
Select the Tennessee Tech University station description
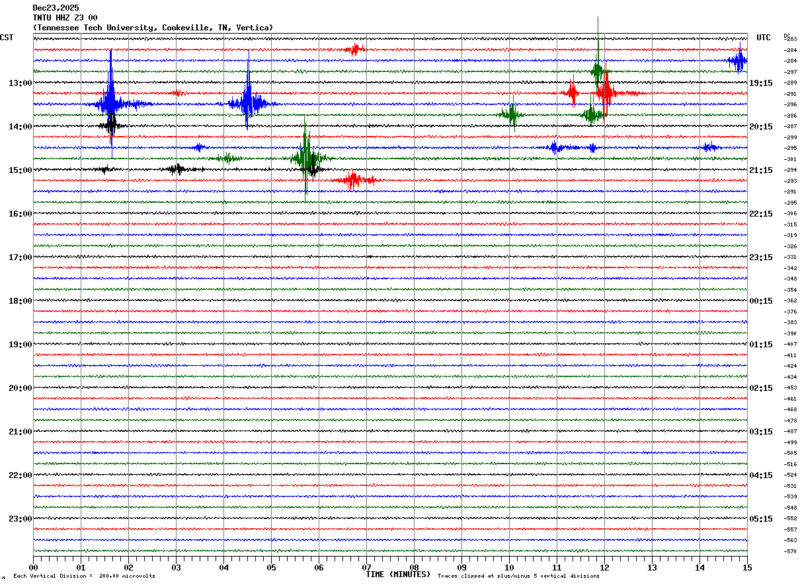point(153,28)
